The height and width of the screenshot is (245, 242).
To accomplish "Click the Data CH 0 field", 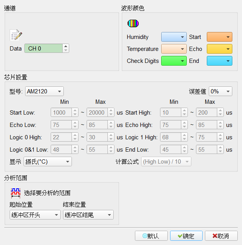I will click(44, 48).
